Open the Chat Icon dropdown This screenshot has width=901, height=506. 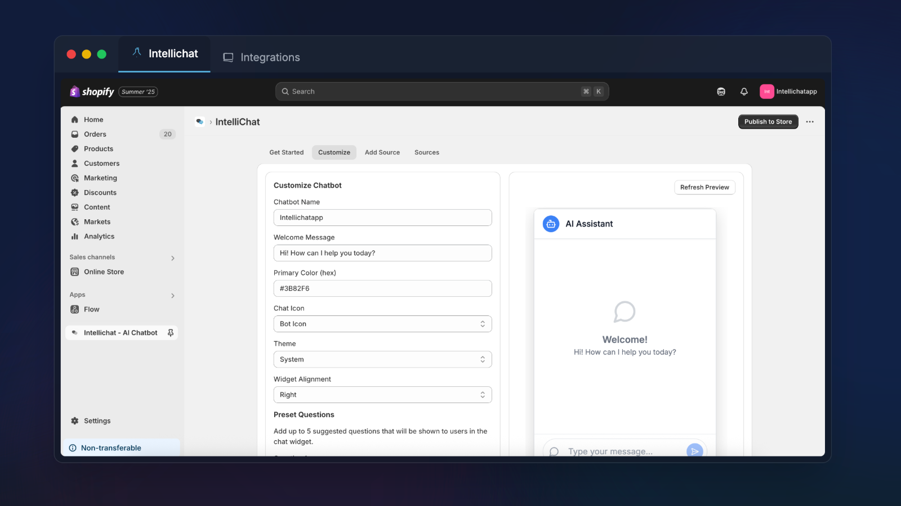(x=382, y=324)
